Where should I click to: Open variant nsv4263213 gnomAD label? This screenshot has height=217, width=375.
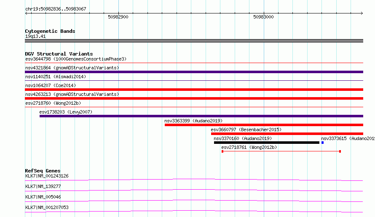72,94
